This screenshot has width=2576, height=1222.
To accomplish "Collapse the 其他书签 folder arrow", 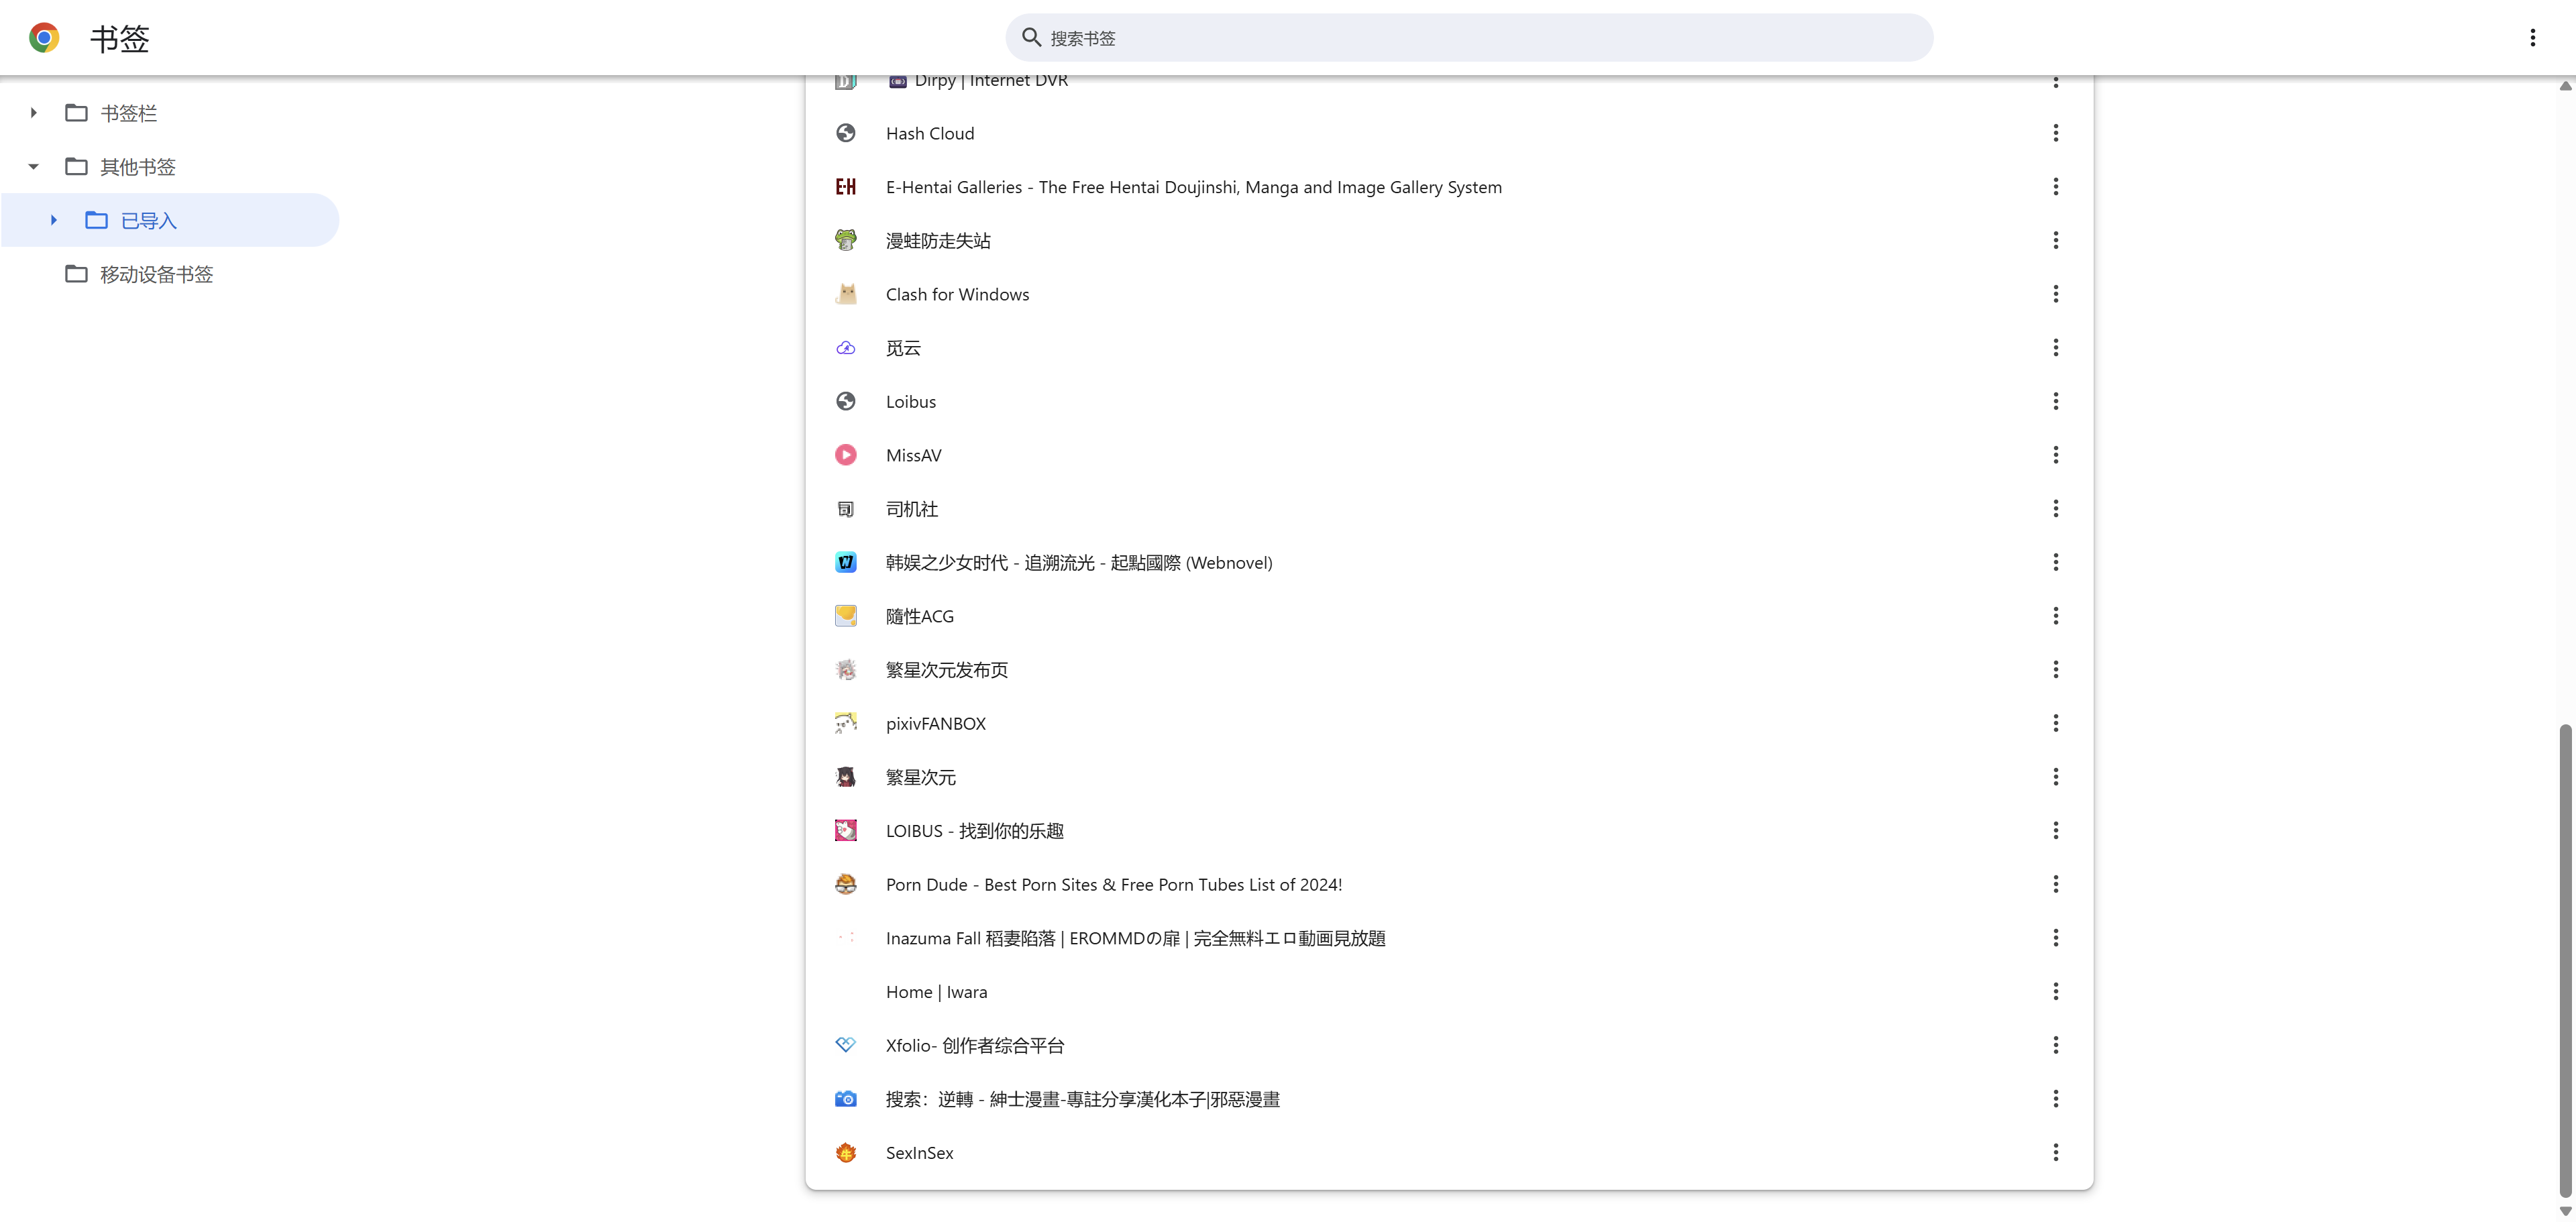I will click(33, 167).
